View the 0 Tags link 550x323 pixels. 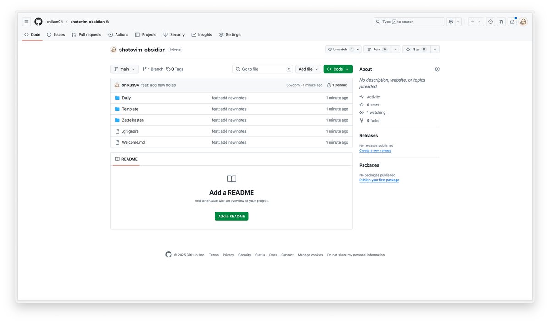(175, 69)
